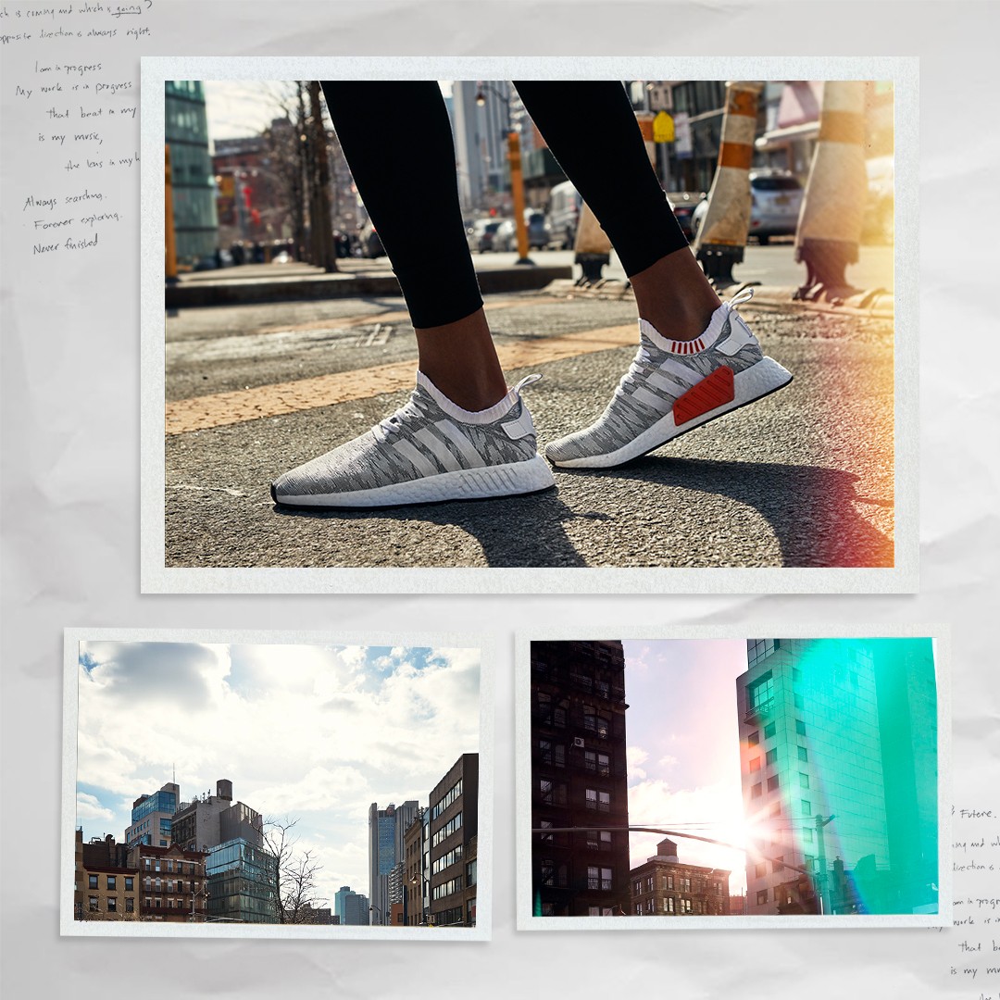1000x1000 pixels.
Task: Click the red heel patch on sneaker
Action: 704,395
